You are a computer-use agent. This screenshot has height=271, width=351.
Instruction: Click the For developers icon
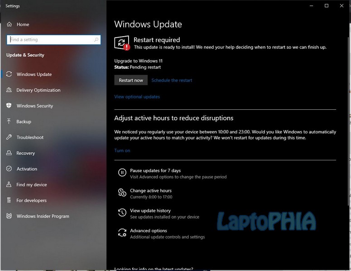[9, 200]
